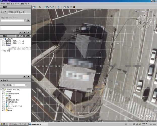The image size is (157, 126).
Task: Click the Sky mode toolbar icon
Action: [x=74, y=7]
